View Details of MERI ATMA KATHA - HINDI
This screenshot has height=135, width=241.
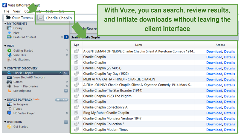click(x=229, y=79)
